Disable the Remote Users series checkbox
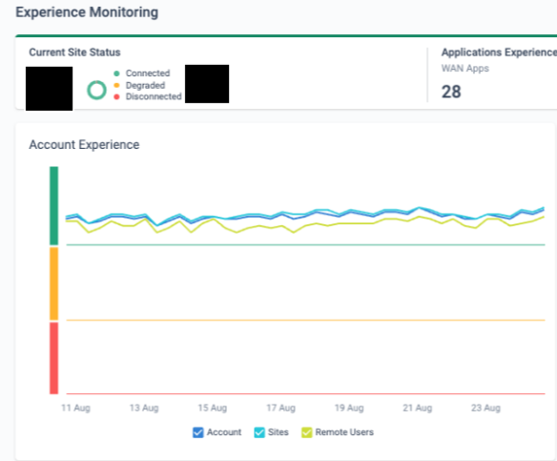Viewport: 557px width, 461px height. click(306, 432)
